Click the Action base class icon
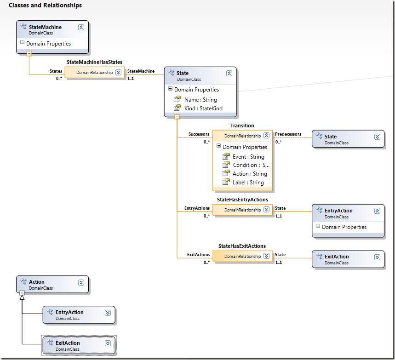 tap(23, 281)
